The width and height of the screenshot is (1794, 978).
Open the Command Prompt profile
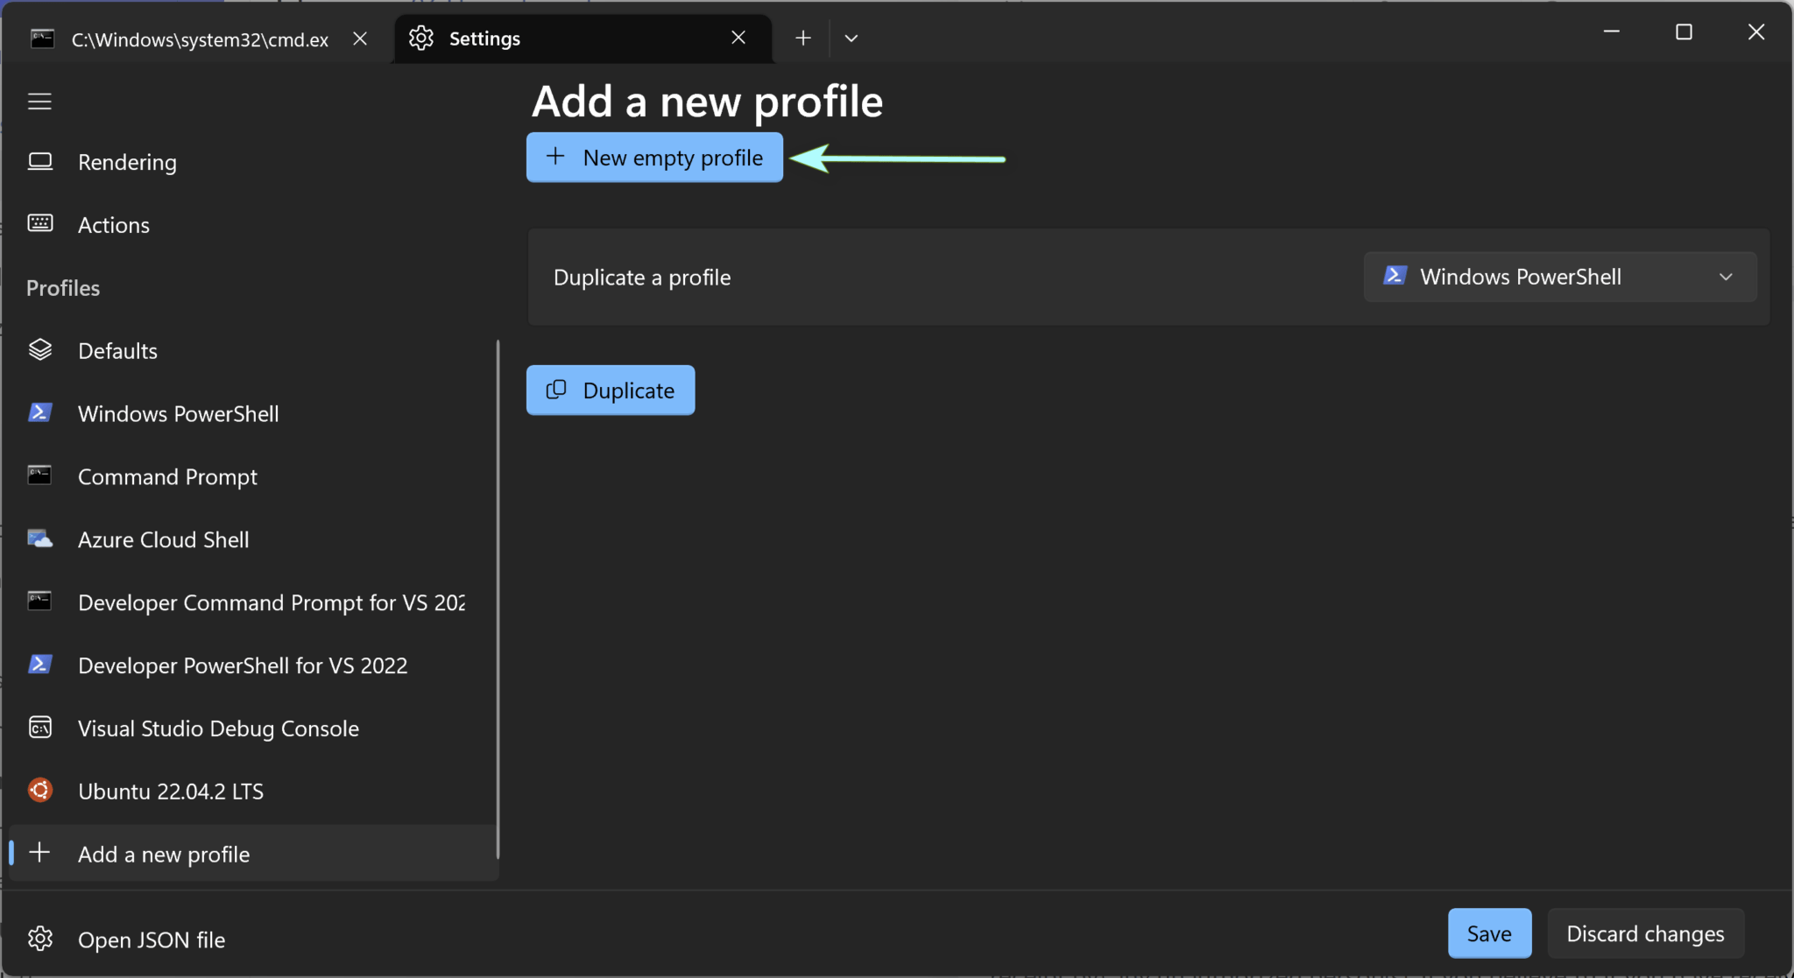[167, 476]
